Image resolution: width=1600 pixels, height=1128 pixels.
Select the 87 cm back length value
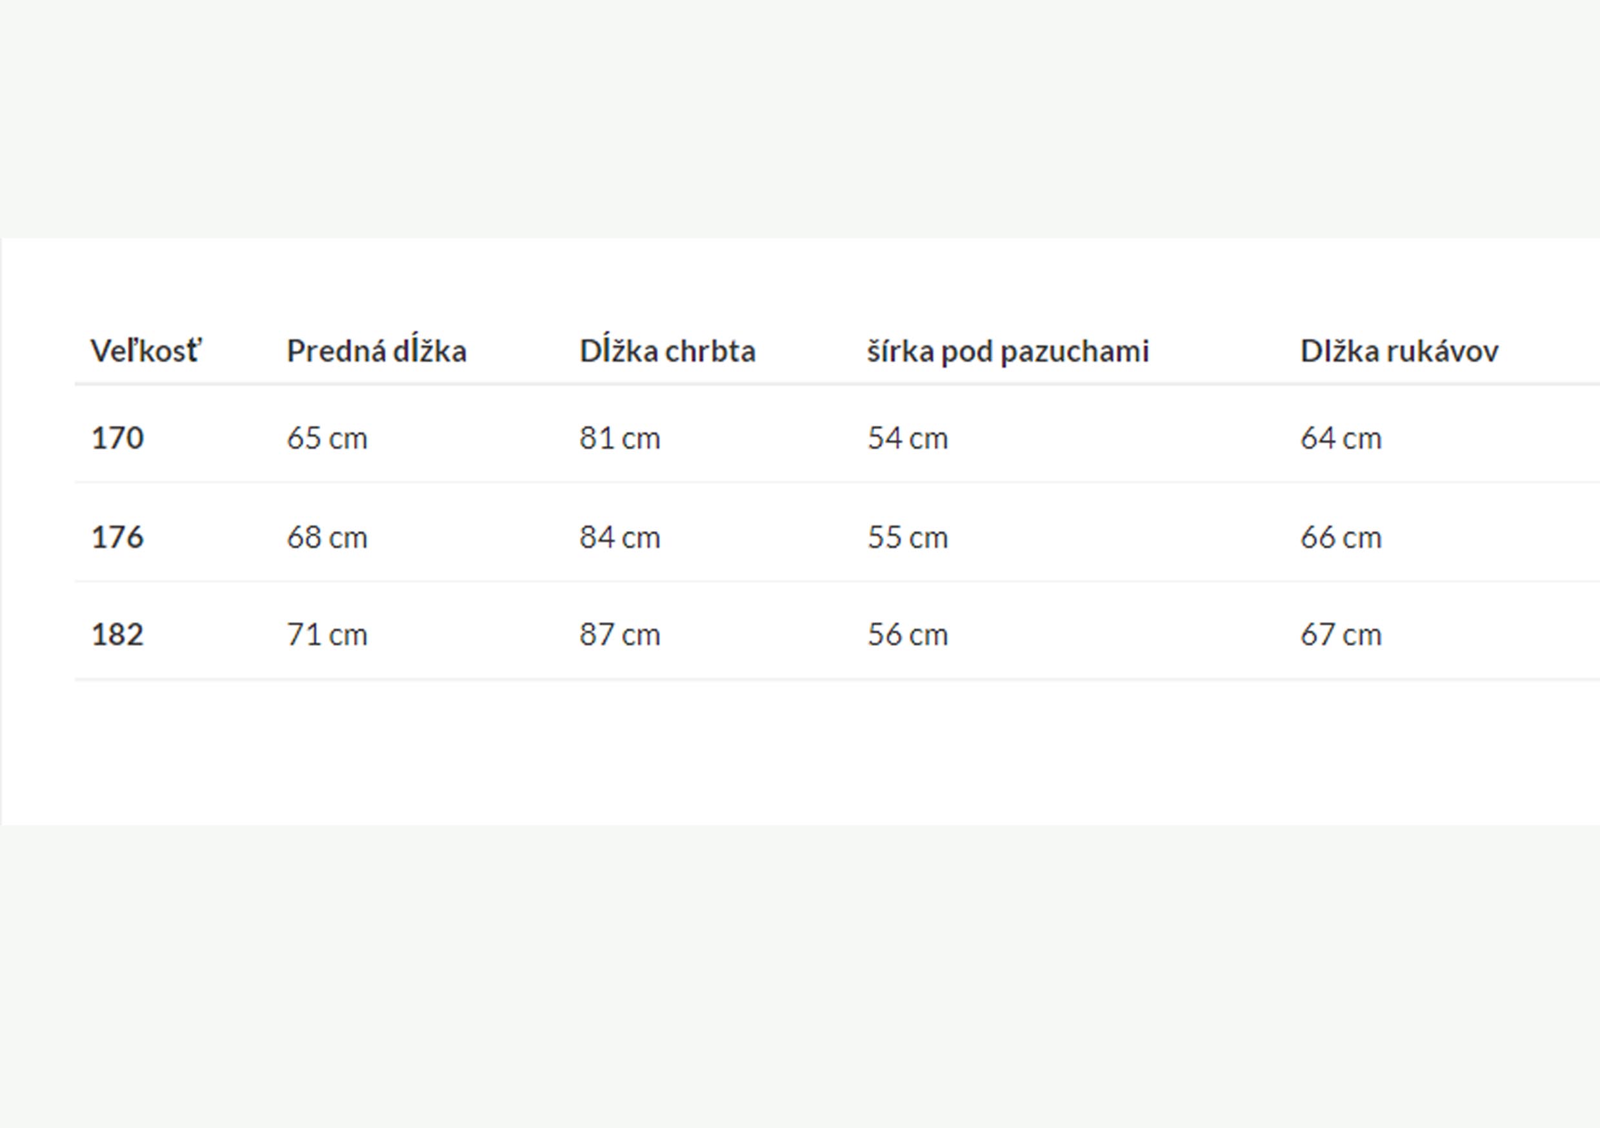pos(619,634)
